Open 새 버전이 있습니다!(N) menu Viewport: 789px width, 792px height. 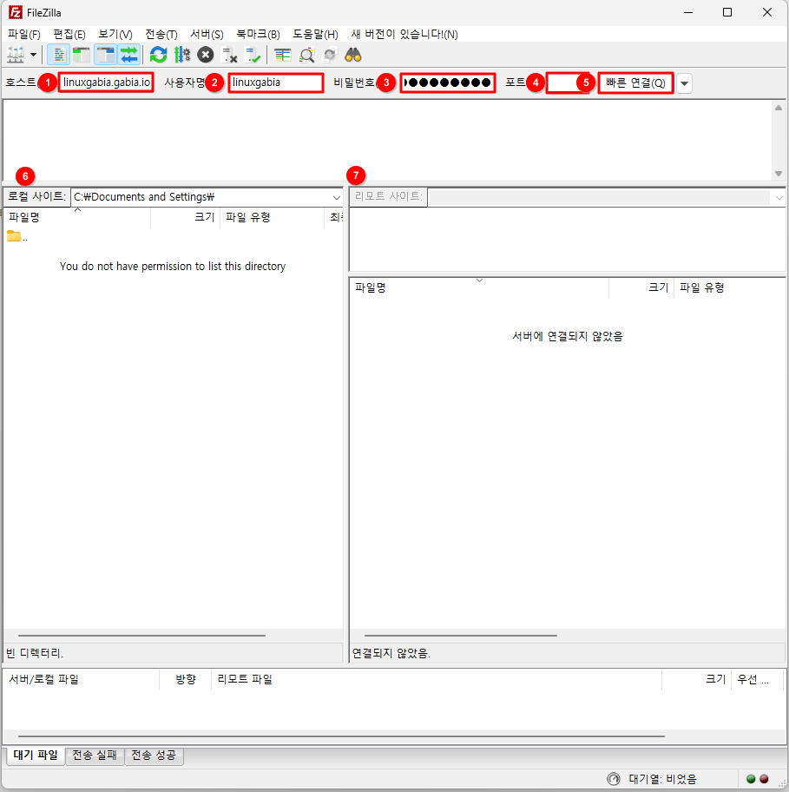(x=404, y=34)
